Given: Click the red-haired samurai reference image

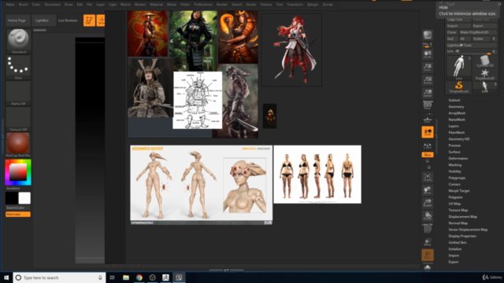Looking at the screenshot, I should (291, 50).
